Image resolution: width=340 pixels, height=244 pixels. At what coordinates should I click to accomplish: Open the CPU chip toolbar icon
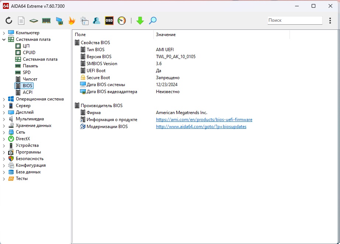point(34,21)
